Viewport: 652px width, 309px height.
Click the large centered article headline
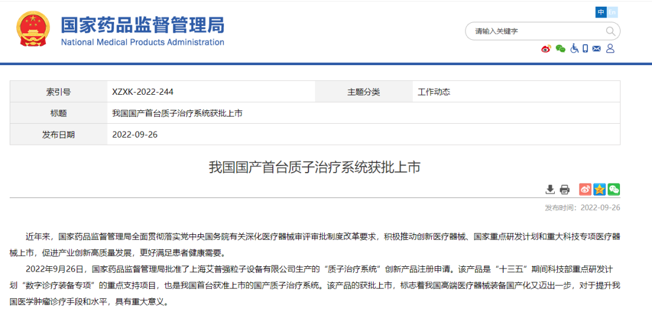315,168
